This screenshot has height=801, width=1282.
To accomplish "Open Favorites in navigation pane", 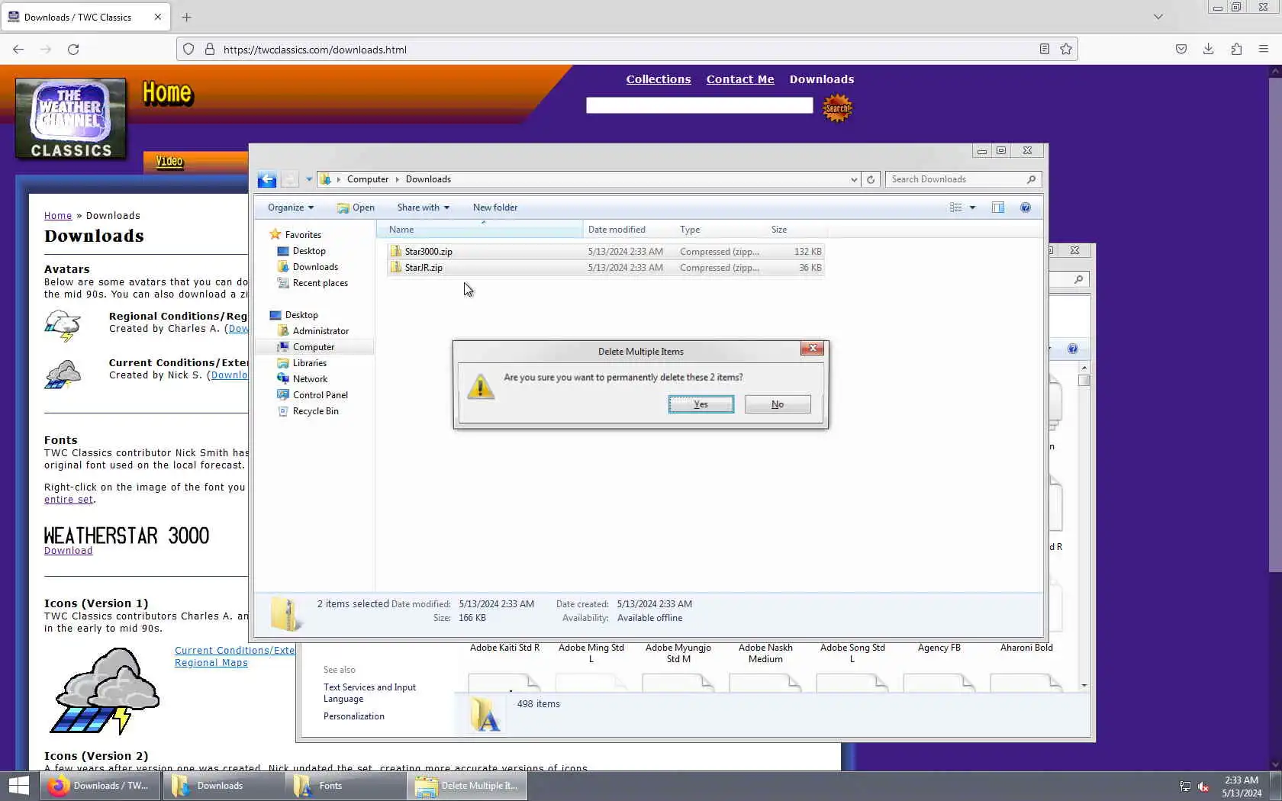I will (303, 235).
